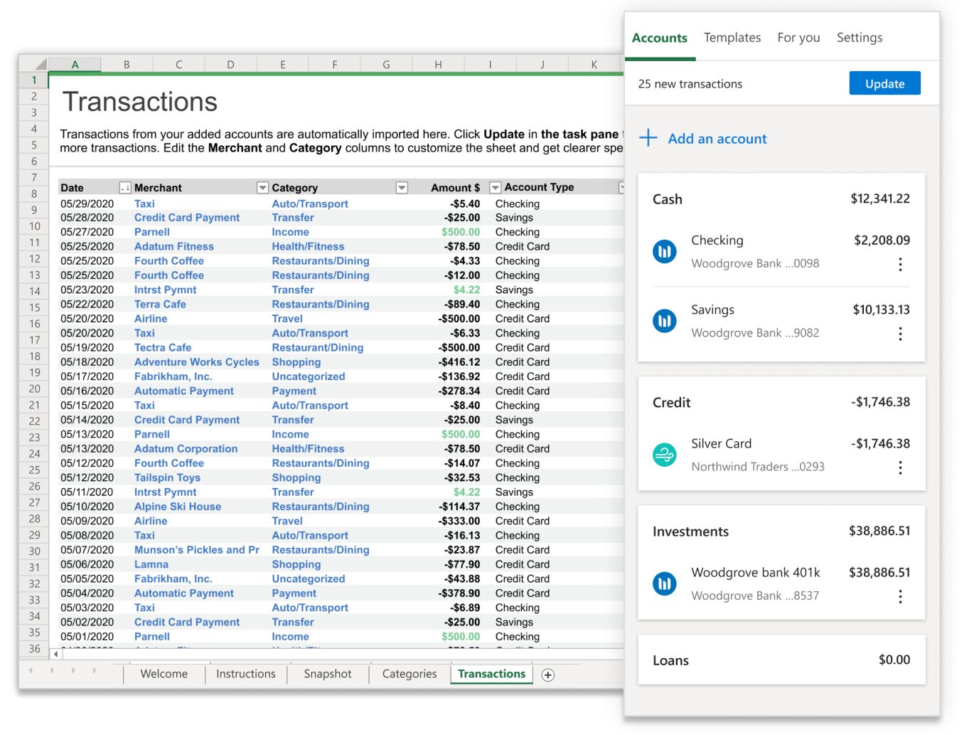Click the Checking account bank icon
This screenshot has width=979, height=735.
[664, 251]
